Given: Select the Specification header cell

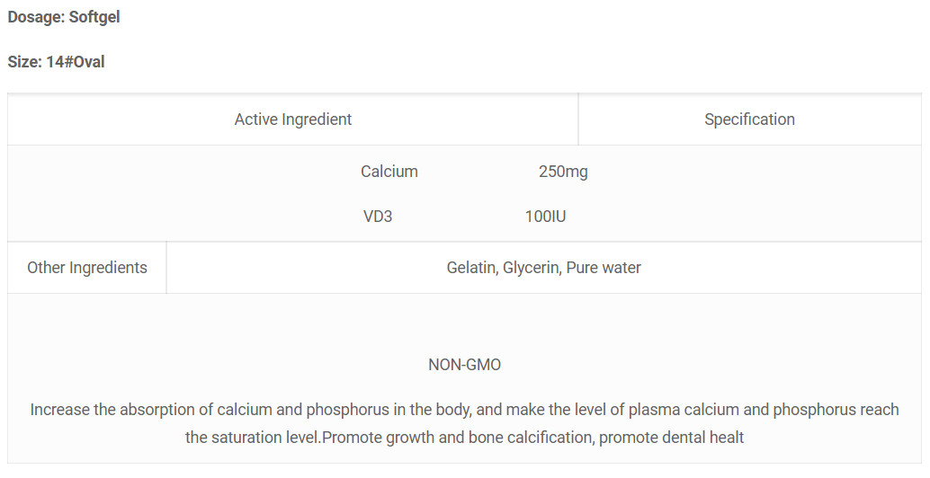Looking at the screenshot, I should pos(750,119).
